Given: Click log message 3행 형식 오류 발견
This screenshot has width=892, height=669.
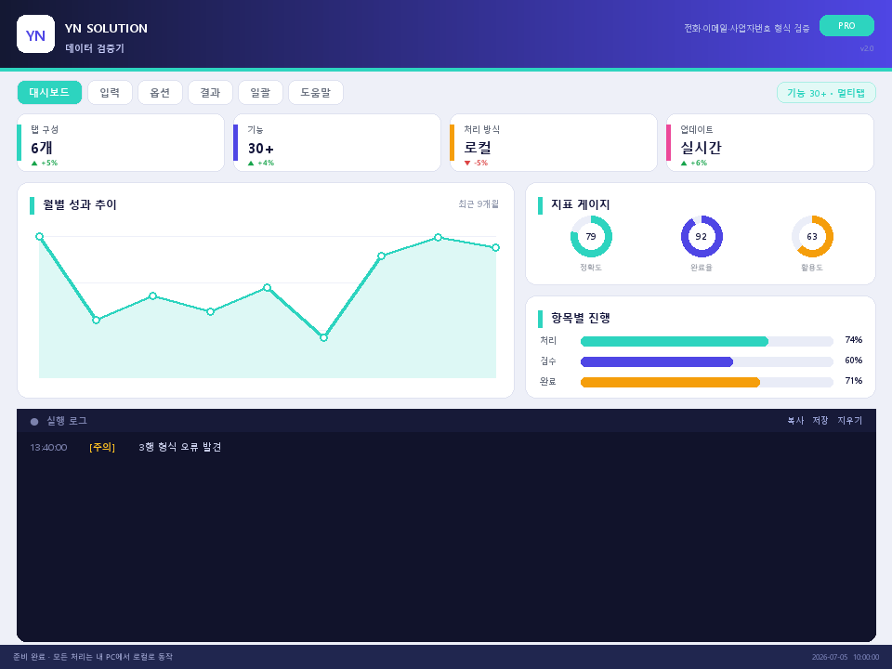Looking at the screenshot, I should click(179, 447).
